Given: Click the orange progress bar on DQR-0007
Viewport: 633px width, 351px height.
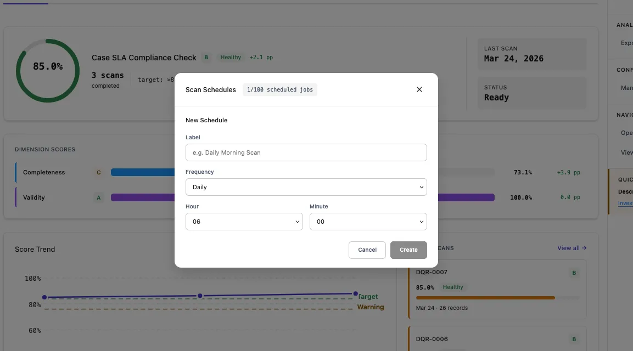Looking at the screenshot, I should [485, 298].
